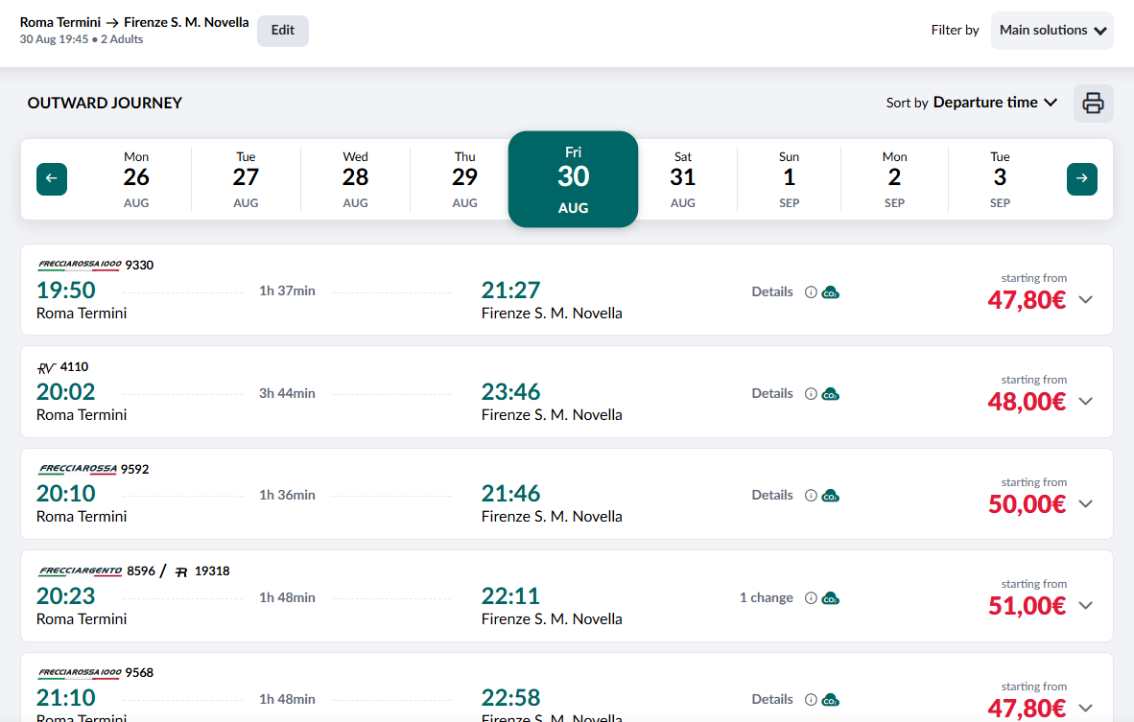Select Fri 30 Aug date tab
This screenshot has height=722, width=1134.
(573, 179)
